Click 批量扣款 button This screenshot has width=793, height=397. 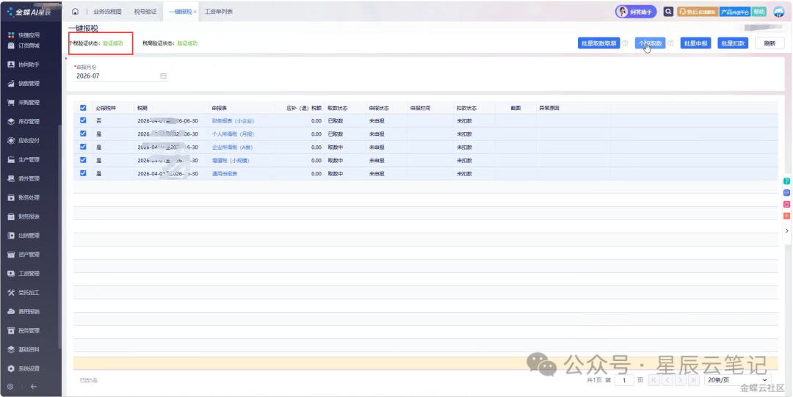(x=733, y=43)
